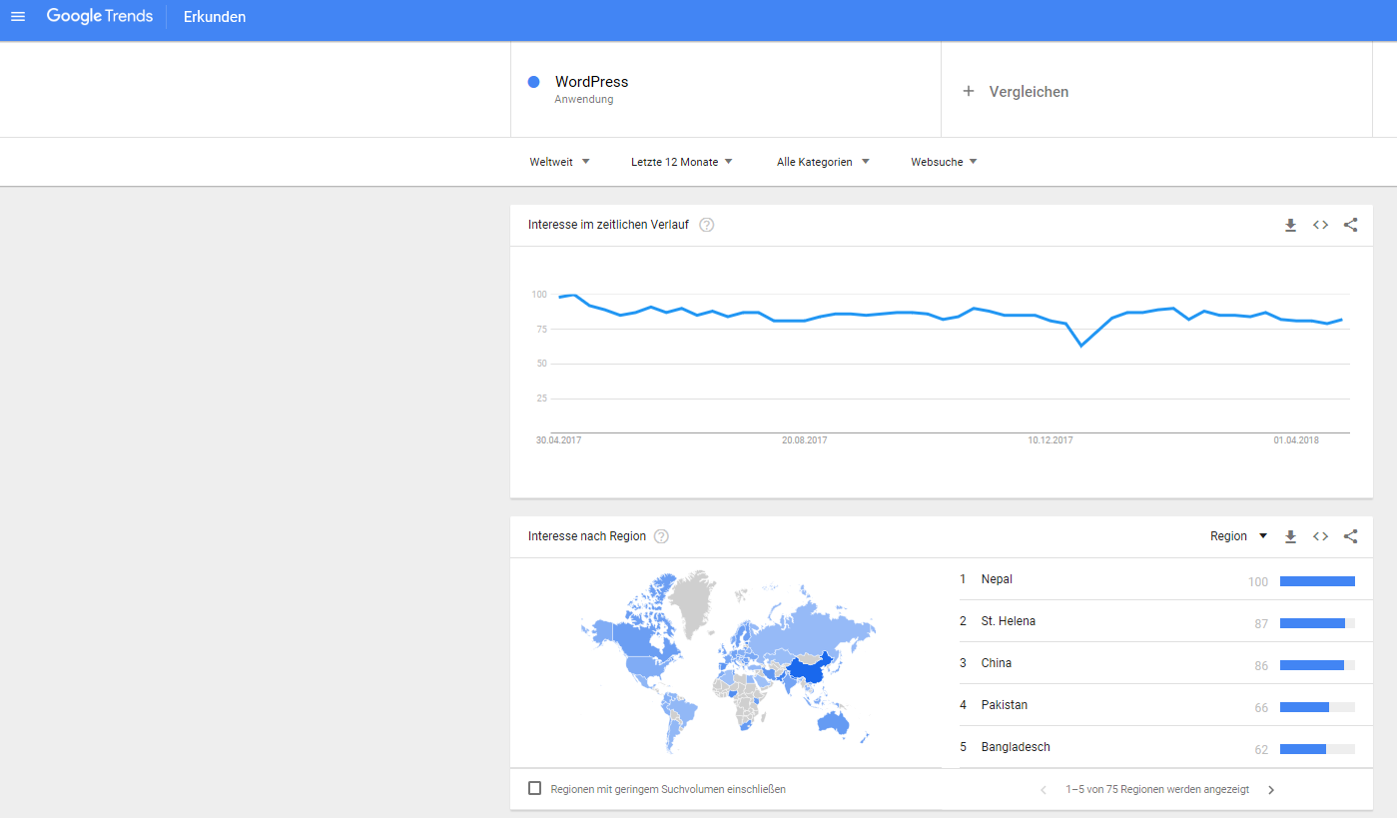Image resolution: width=1397 pixels, height=818 pixels.
Task: Enable regions with low search volume checkbox
Action: point(534,788)
